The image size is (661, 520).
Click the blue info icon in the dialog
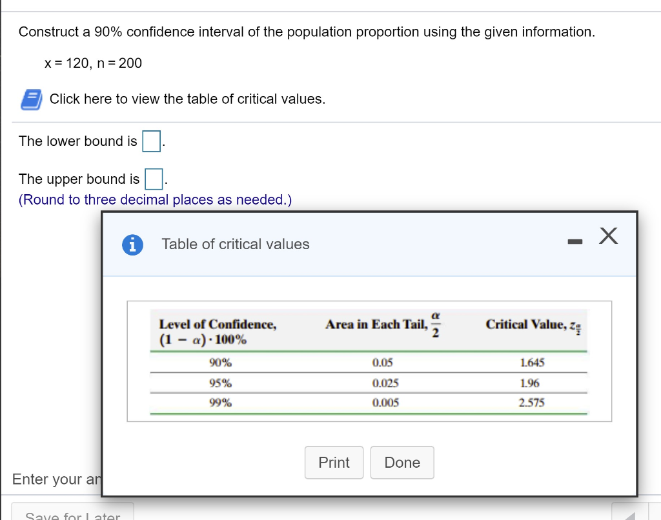[132, 245]
